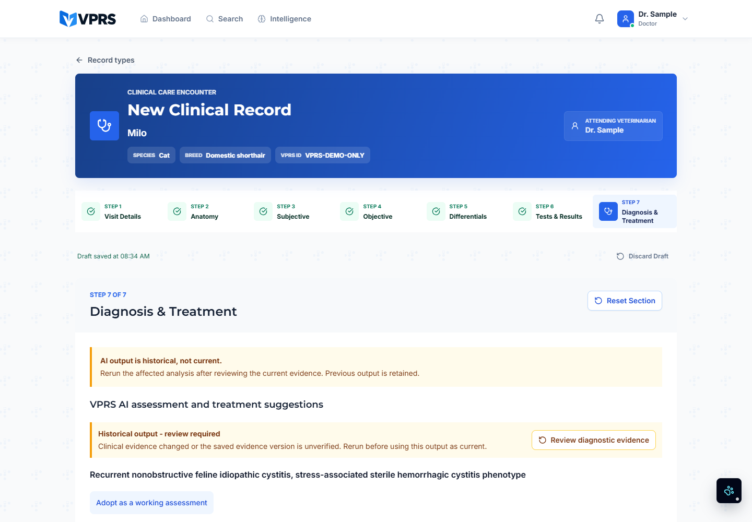
Task: Open the Search nav item
Action: pyautogui.click(x=225, y=19)
